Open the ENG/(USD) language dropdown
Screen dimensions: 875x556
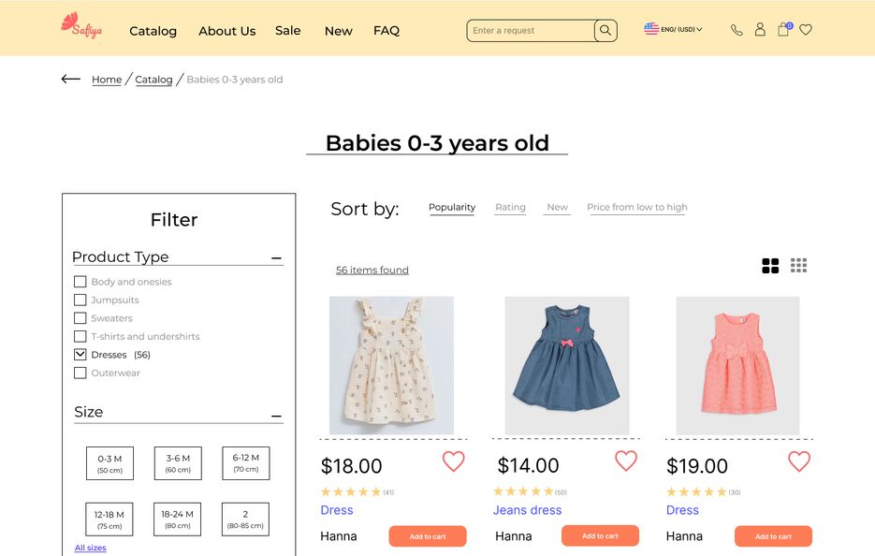coord(673,29)
